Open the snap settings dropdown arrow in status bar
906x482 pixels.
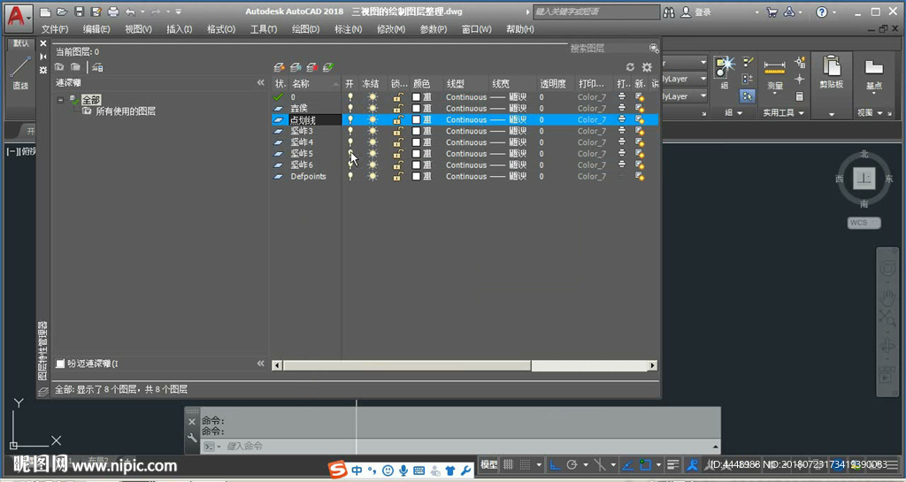[x=539, y=464]
